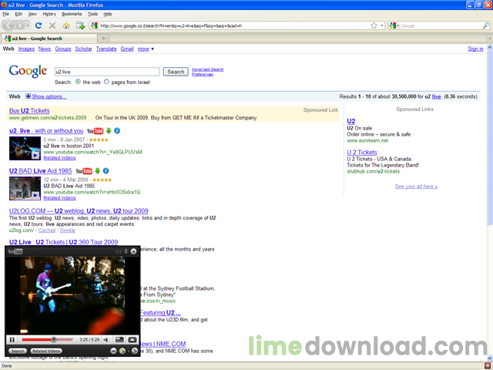Click the video progress slider knob
This screenshot has width=493, height=370.
[54, 339]
